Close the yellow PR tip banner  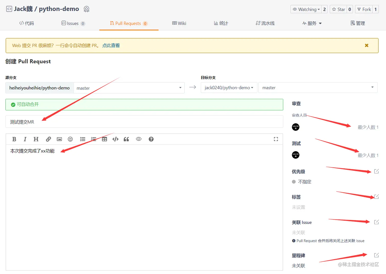[367, 45]
